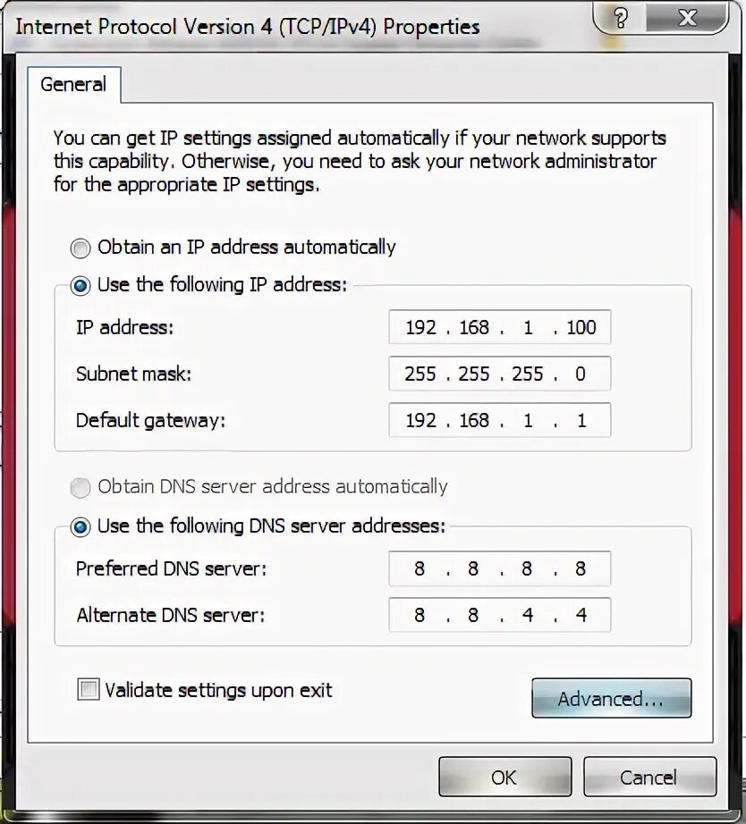
Task: Click the 'Alternate DNS server:' label
Action: point(171,615)
